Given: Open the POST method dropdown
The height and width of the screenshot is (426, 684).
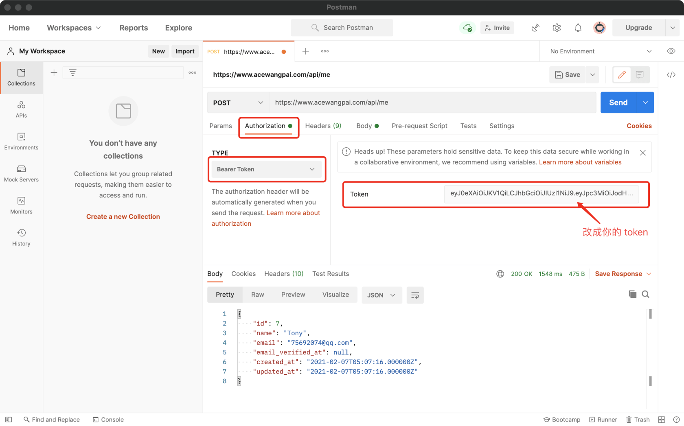Looking at the screenshot, I should [x=238, y=103].
